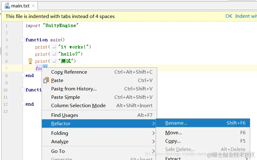
Task: Switch to the main.txt editor tab
Action: tap(20, 6)
